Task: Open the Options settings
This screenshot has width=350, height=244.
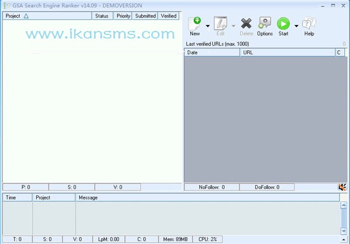Action: tap(265, 26)
